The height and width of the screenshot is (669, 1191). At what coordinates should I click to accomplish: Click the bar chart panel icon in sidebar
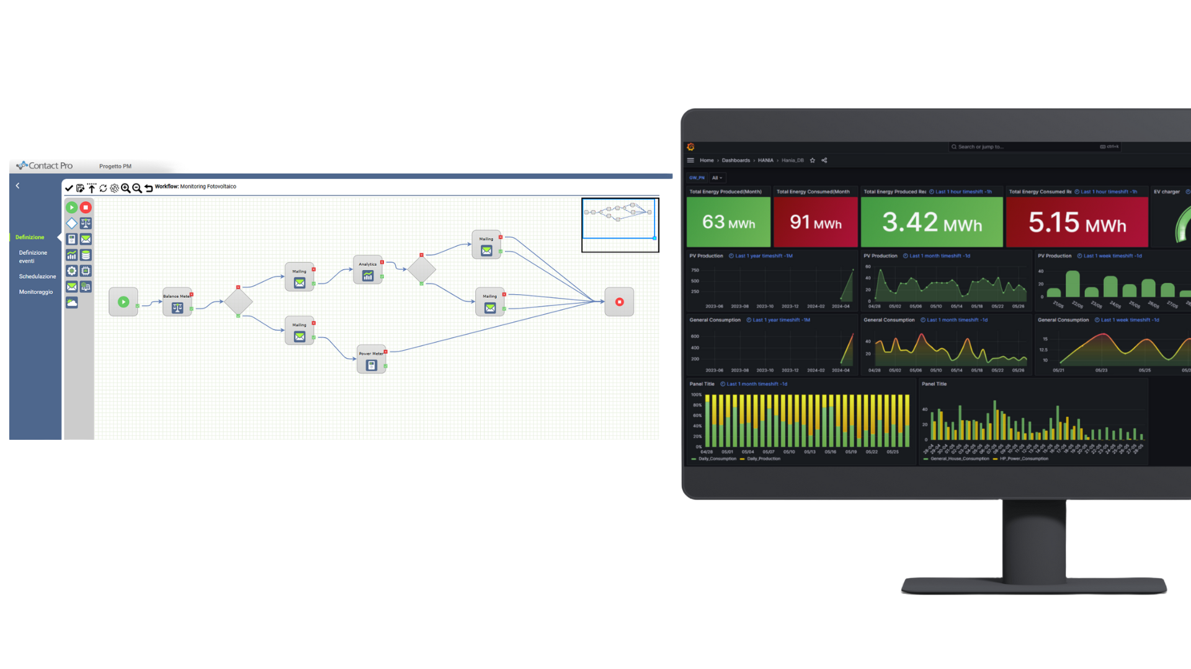coord(73,255)
